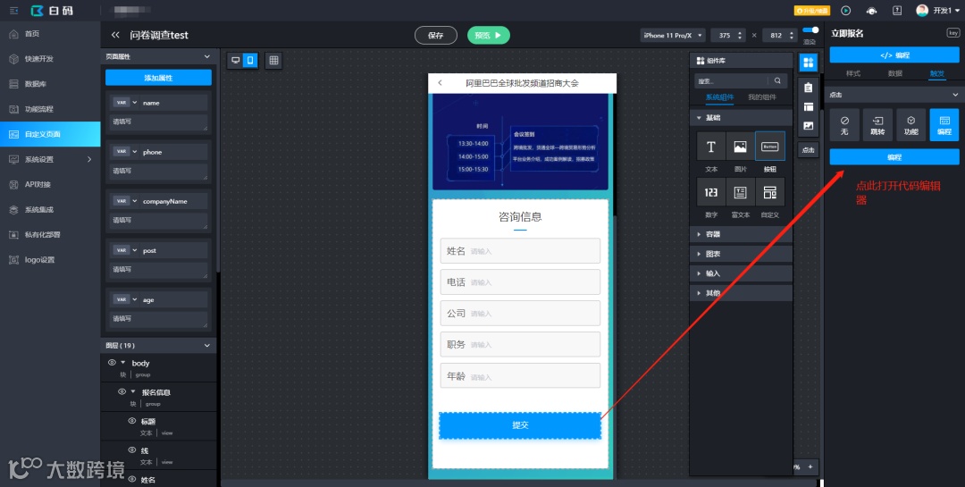Click the 电话 input field in the form

pyautogui.click(x=520, y=282)
